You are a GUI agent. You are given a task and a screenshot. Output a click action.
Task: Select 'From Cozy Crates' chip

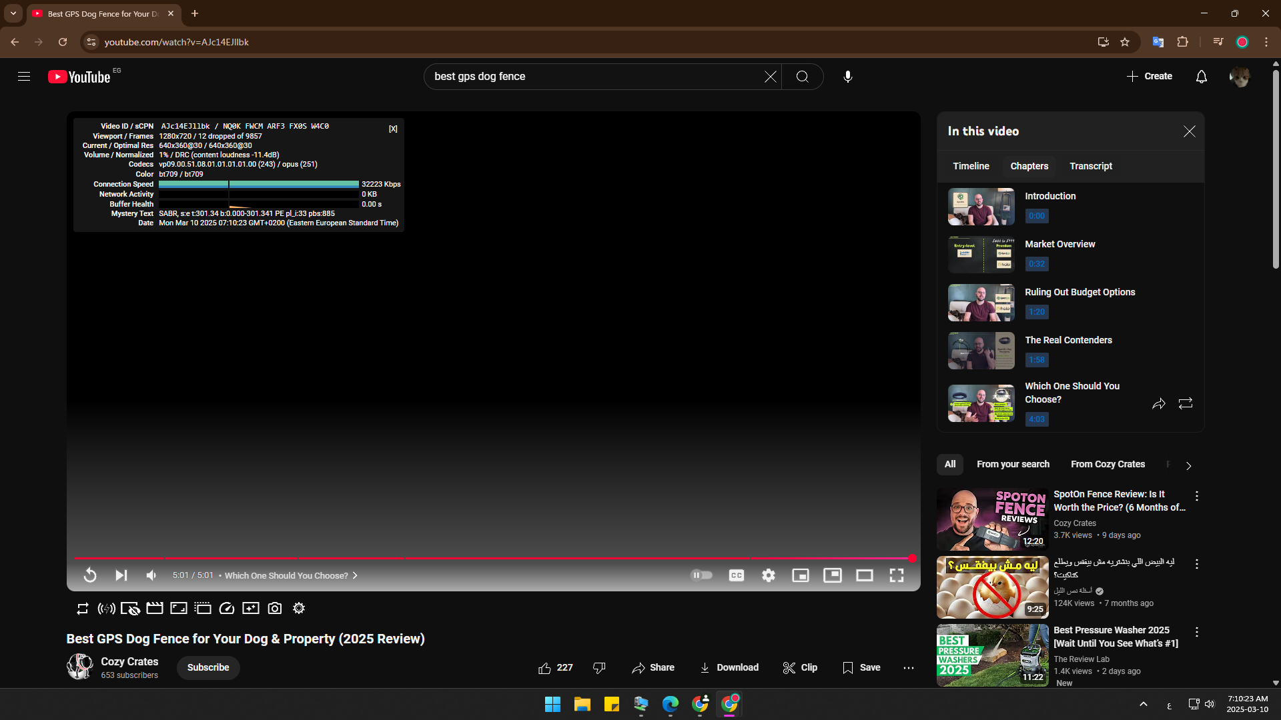pyautogui.click(x=1108, y=465)
